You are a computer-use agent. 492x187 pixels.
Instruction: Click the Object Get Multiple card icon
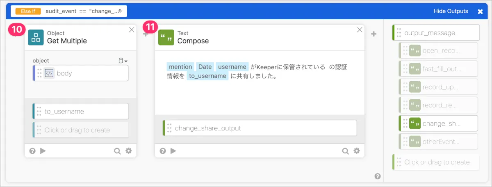36,37
